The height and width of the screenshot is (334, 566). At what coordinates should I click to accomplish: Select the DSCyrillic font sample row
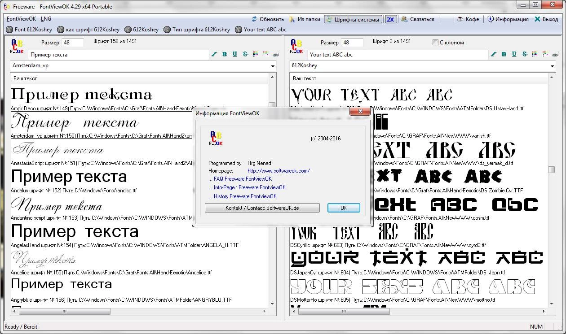[x=419, y=235]
